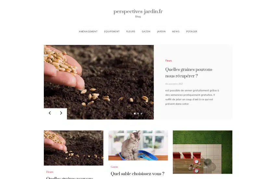
Task: Open the Aménagement menu item
Action: pos(88,32)
